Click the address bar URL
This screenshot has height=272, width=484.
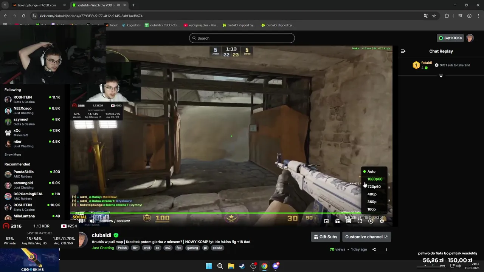pyautogui.click(x=91, y=16)
